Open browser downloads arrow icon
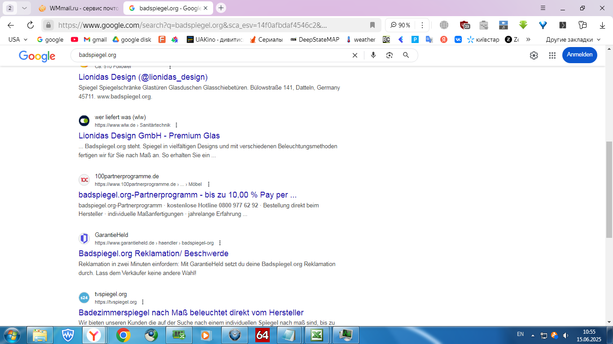Viewport: 613px width, 344px height. click(603, 25)
